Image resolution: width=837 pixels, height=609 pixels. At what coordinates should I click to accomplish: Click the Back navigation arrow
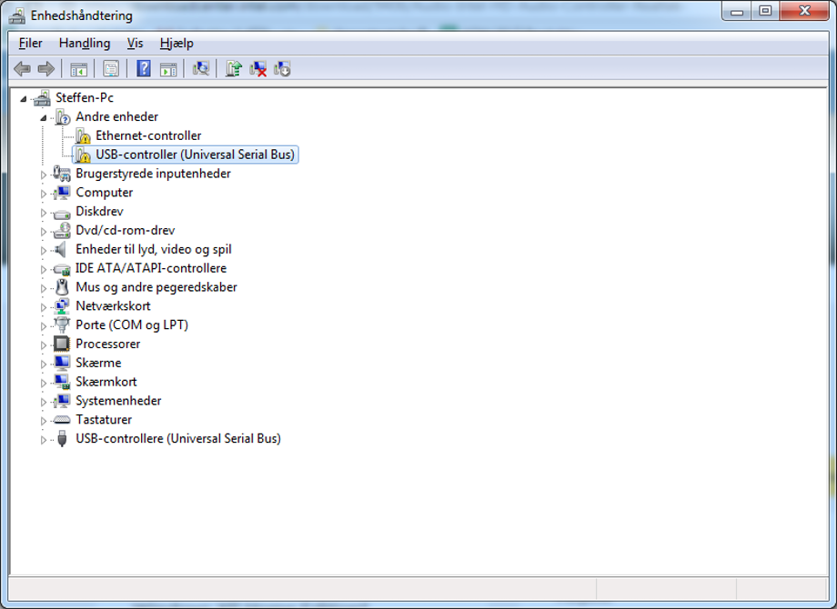22,68
